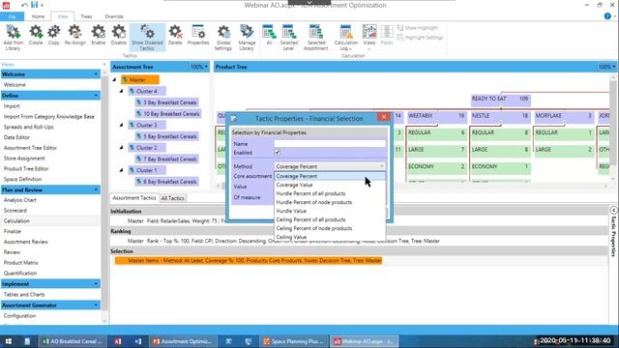Open the Help icon at top right
This screenshot has height=348, width=619.
(x=607, y=16)
